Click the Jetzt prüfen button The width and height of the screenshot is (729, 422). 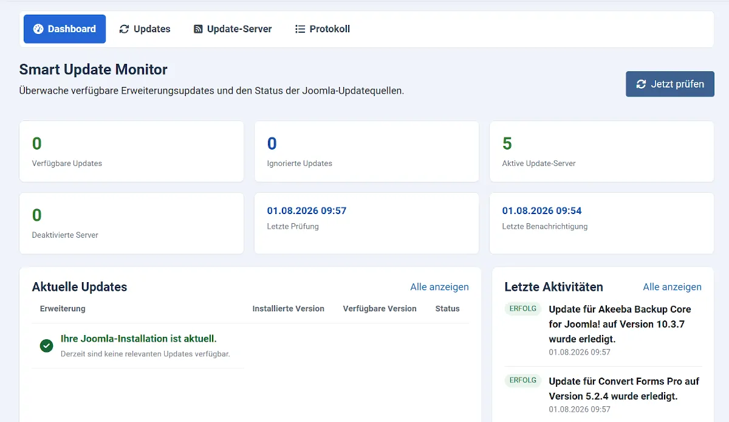(x=670, y=84)
